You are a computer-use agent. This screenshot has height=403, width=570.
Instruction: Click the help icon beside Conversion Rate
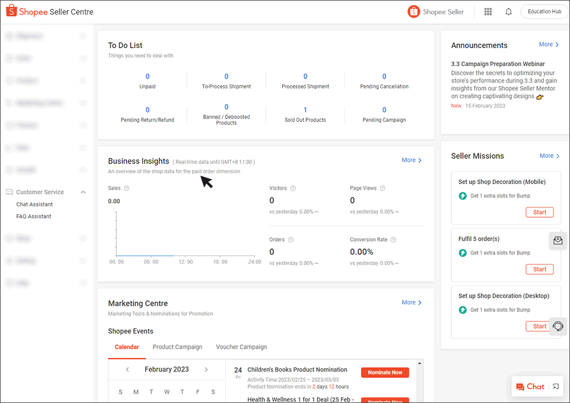pyautogui.click(x=393, y=240)
